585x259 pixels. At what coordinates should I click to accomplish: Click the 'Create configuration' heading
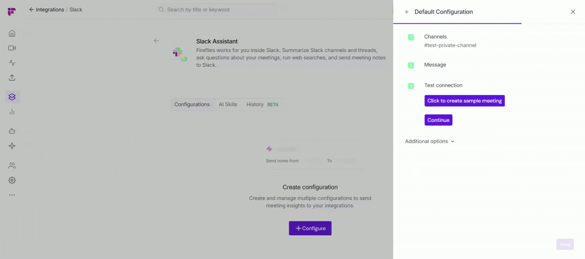click(x=310, y=187)
